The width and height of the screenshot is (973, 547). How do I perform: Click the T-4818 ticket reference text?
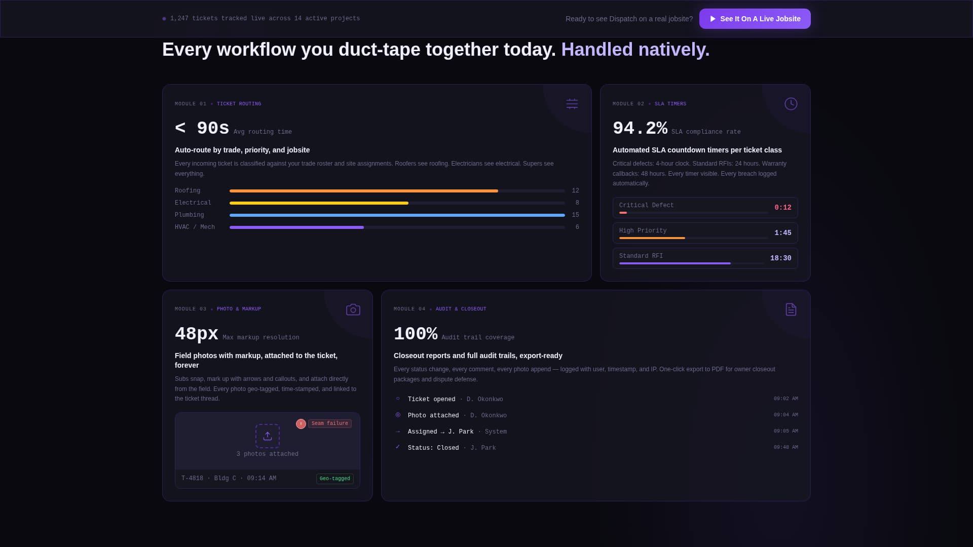193,478
